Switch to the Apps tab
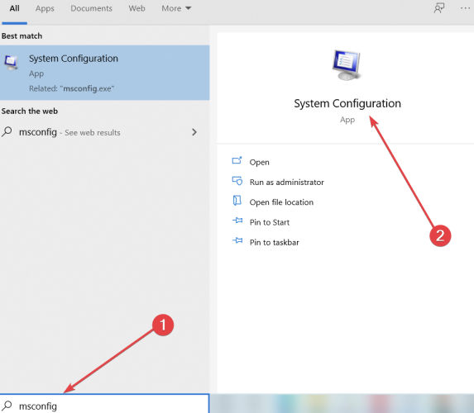The image size is (474, 413). [45, 8]
